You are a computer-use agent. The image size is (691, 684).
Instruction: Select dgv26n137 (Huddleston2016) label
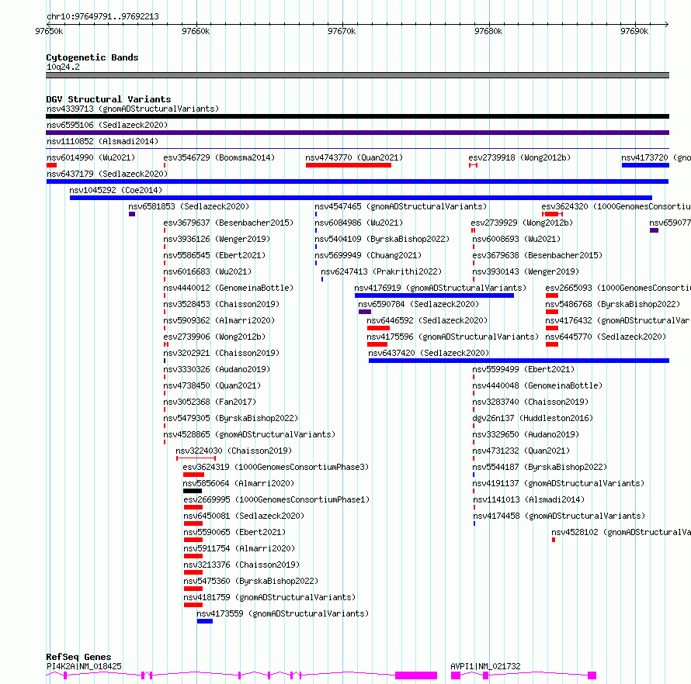(533, 418)
